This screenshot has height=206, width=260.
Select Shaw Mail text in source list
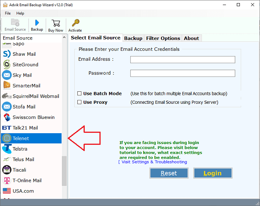tap(24, 54)
